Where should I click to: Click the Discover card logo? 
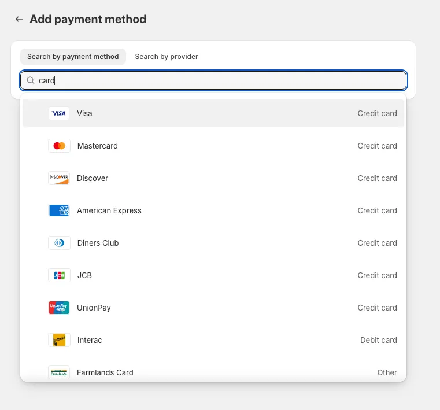59,178
